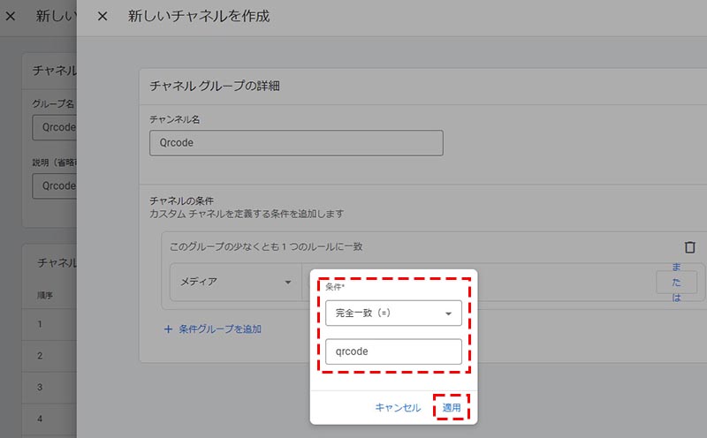The width and height of the screenshot is (707, 438).
Task: Click the condition field right of メディア
Action: coord(548,282)
